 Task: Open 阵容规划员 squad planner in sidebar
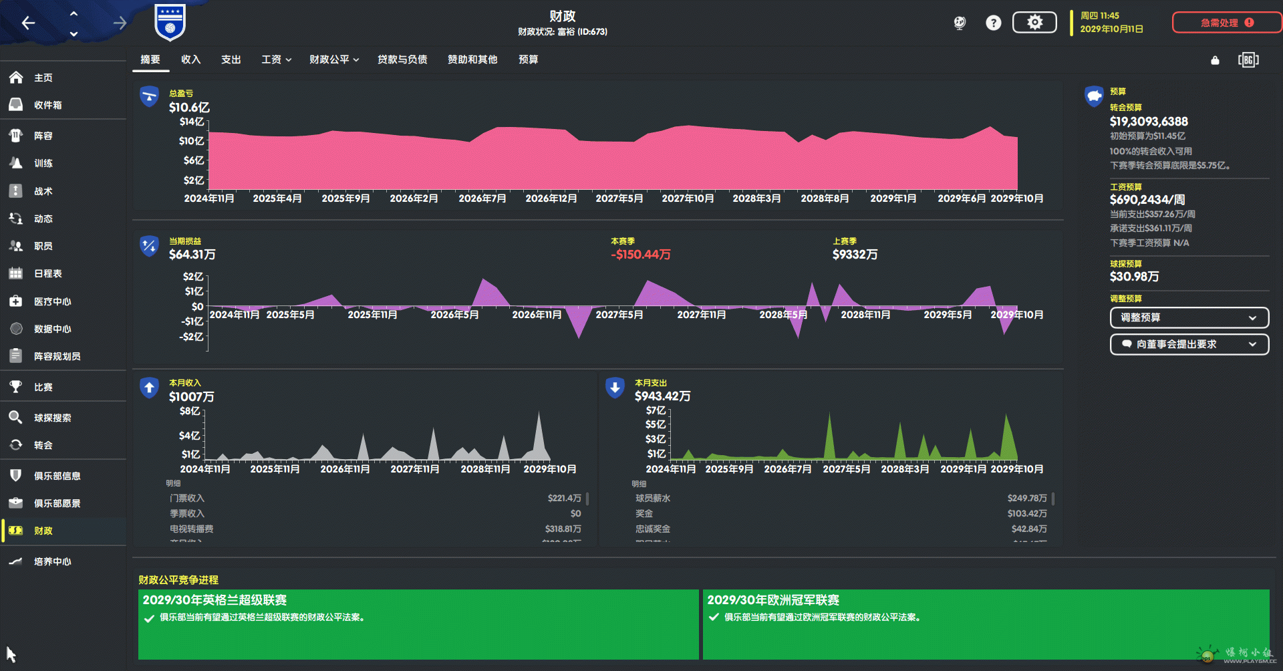tap(63, 356)
